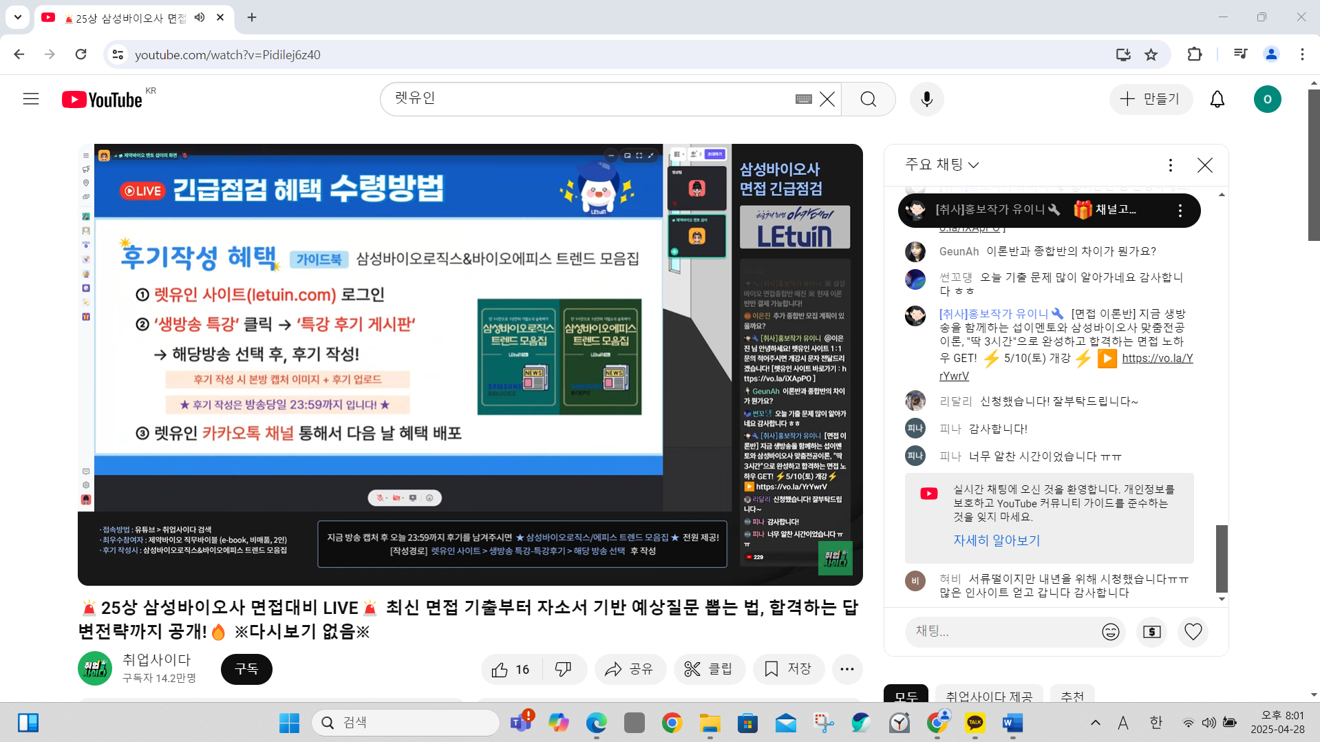Viewport: 1320px width, 742px height.
Task: Like the video with thumbs up
Action: (x=511, y=669)
